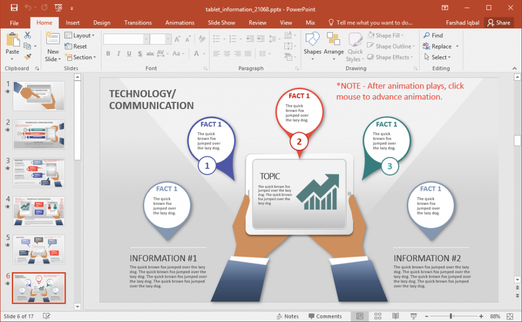Open the Format Painter
Viewport: 522px width, 322px height.
click(x=29, y=56)
